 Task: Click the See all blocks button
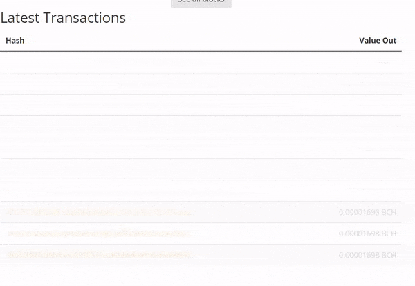click(201, 3)
